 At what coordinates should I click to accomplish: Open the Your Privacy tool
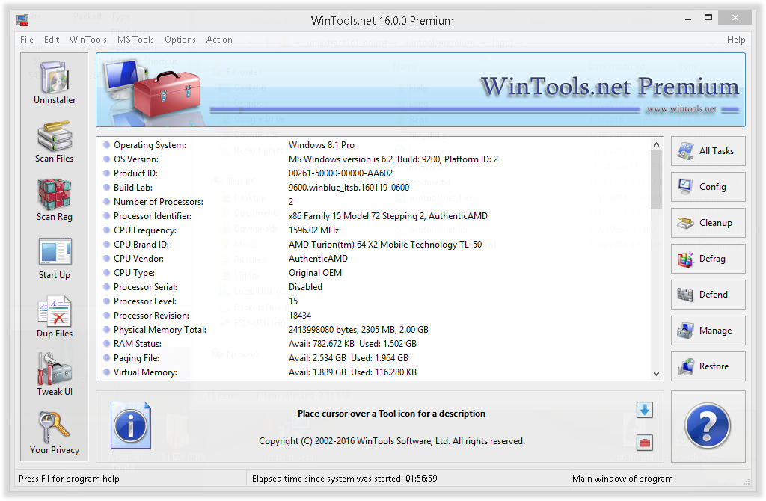point(54,433)
